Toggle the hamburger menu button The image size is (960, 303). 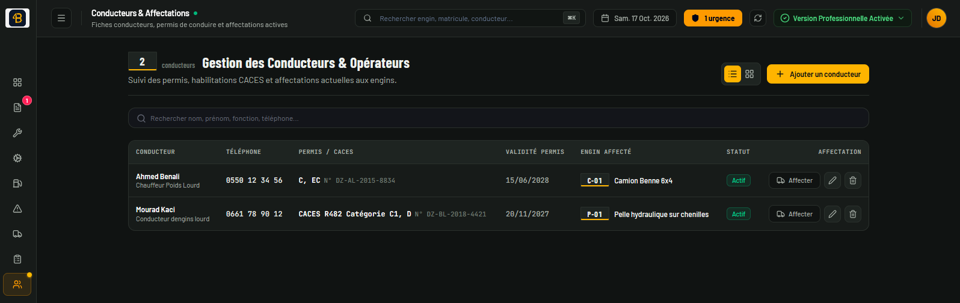pyautogui.click(x=61, y=18)
